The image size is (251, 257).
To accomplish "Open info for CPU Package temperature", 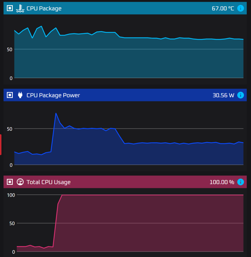I will coord(240,8).
